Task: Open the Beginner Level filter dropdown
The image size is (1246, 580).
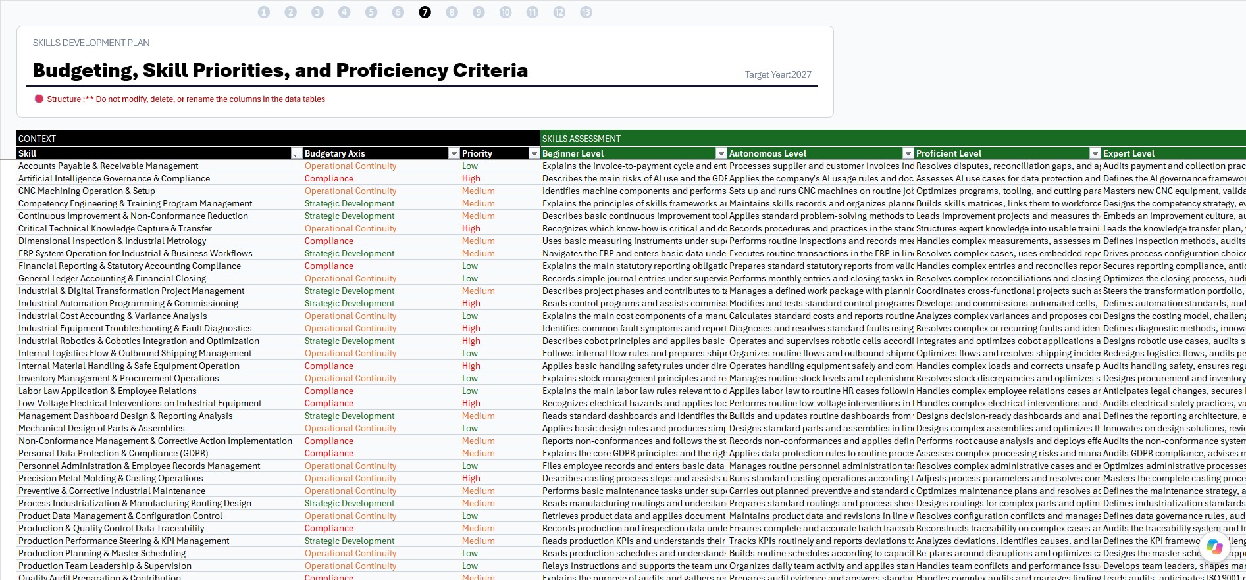Action: [721, 153]
